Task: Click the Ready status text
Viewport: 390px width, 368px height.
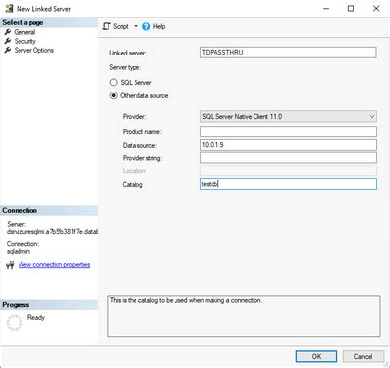Action: [36, 317]
